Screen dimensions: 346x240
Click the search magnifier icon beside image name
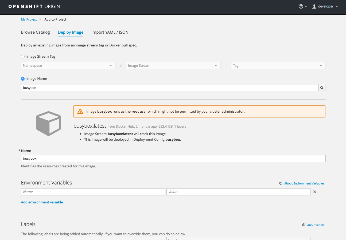click(322, 88)
